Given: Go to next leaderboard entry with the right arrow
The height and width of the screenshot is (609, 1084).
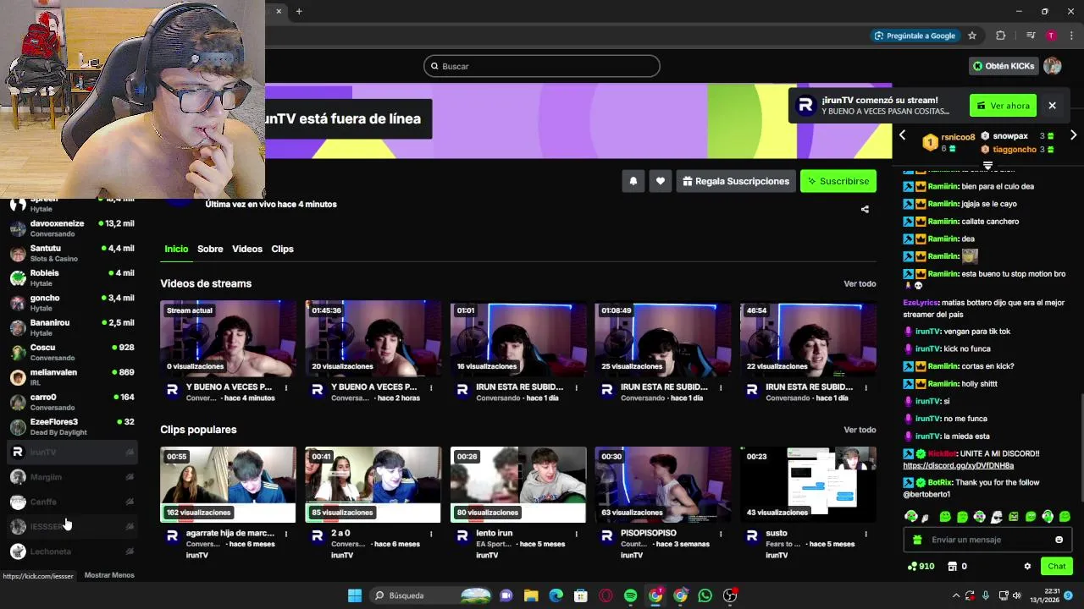Looking at the screenshot, I should (1073, 135).
